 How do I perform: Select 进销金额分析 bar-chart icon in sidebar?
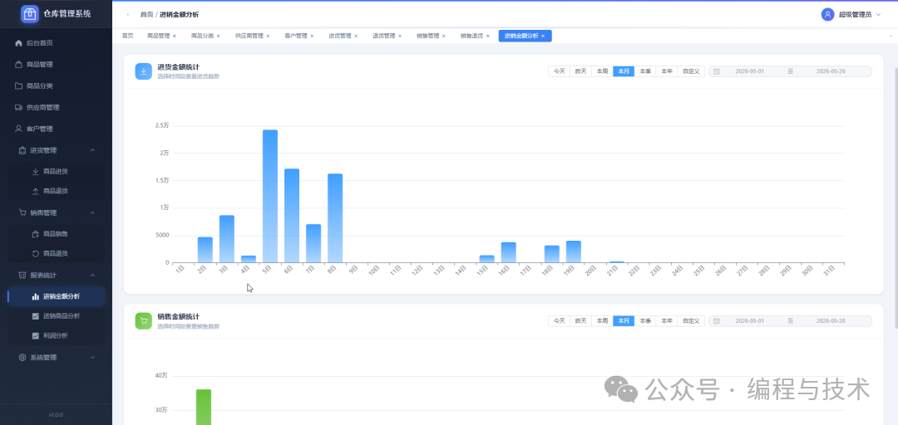(36, 296)
